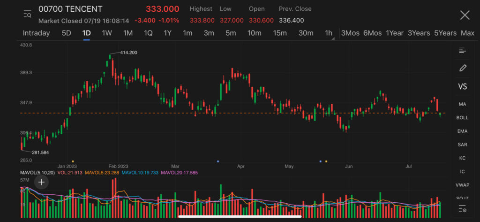Click the current price 333.000
480x222 pixels.
(162, 9)
